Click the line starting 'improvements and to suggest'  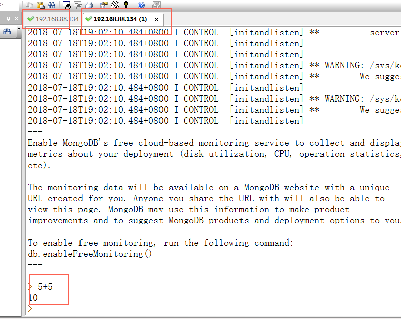pos(214,221)
